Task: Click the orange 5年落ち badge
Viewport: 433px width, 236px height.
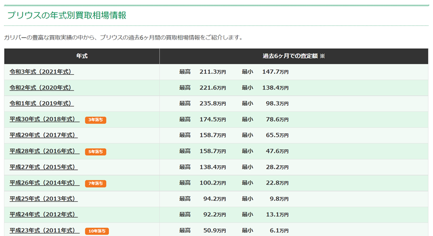Action: (x=96, y=152)
